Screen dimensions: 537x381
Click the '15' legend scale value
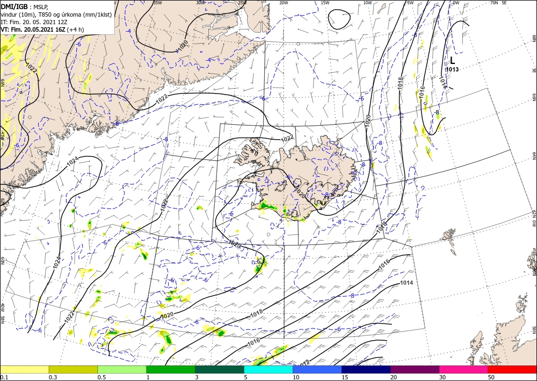pos(345,377)
